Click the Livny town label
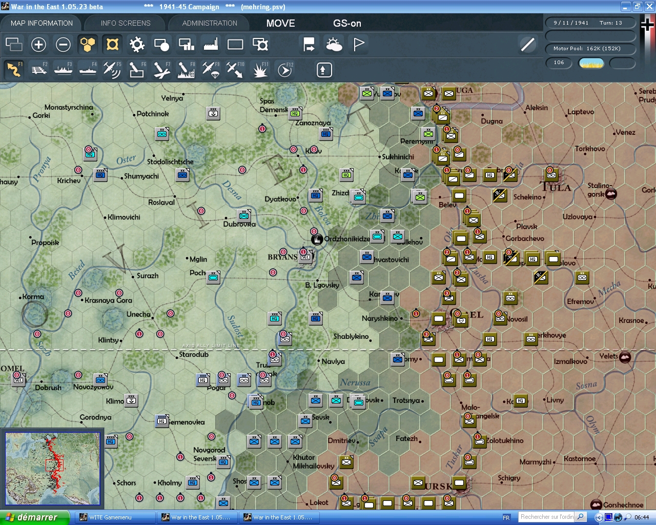Viewport: 656px width, 525px height. coord(555,400)
